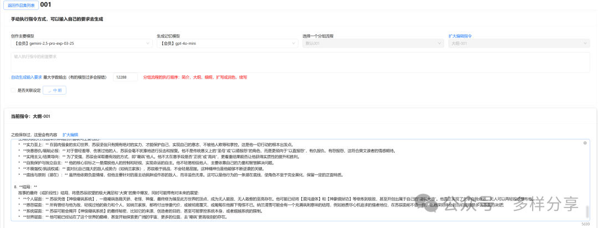Click the 扩大编辑指令 link
Image resolution: width=598 pixels, height=228 pixels.
tap(460, 36)
